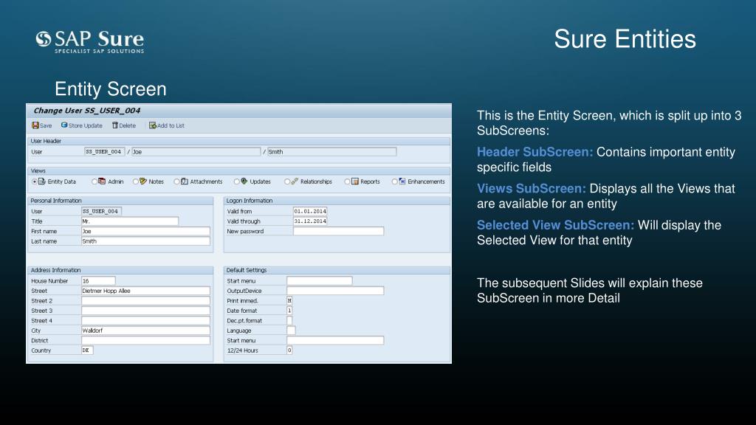Click the Street 2 field
The height and width of the screenshot is (425, 756).
point(145,301)
